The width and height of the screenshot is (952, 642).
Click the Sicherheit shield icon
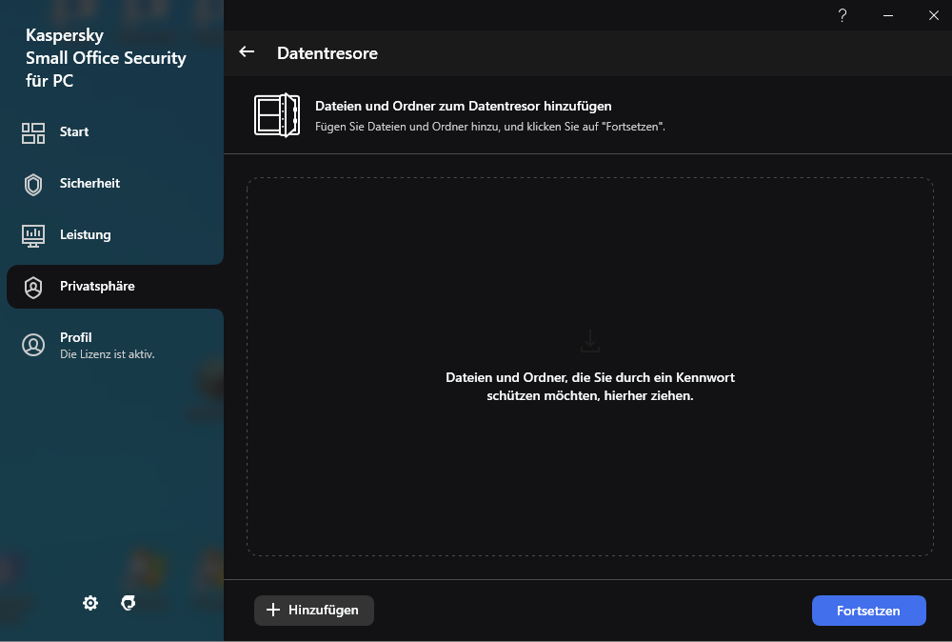pos(33,185)
